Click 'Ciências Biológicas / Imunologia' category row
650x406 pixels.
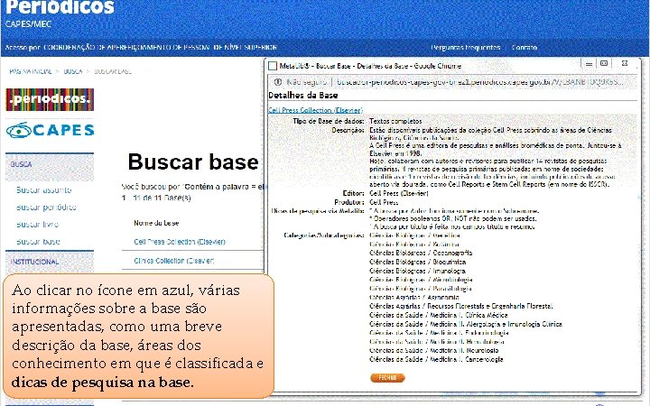(x=417, y=271)
